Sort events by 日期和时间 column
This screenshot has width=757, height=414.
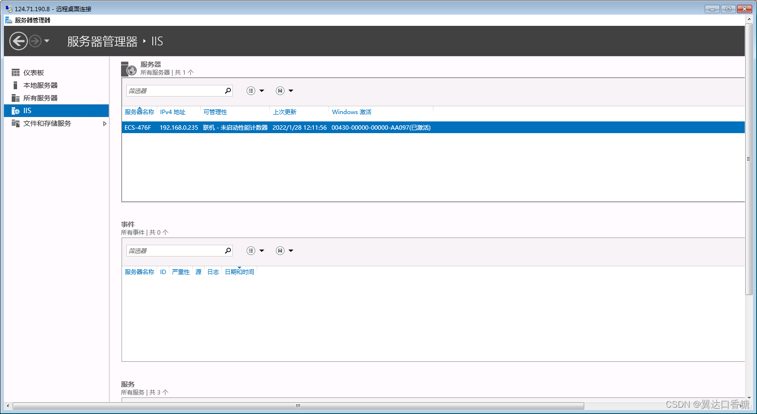[x=239, y=272]
